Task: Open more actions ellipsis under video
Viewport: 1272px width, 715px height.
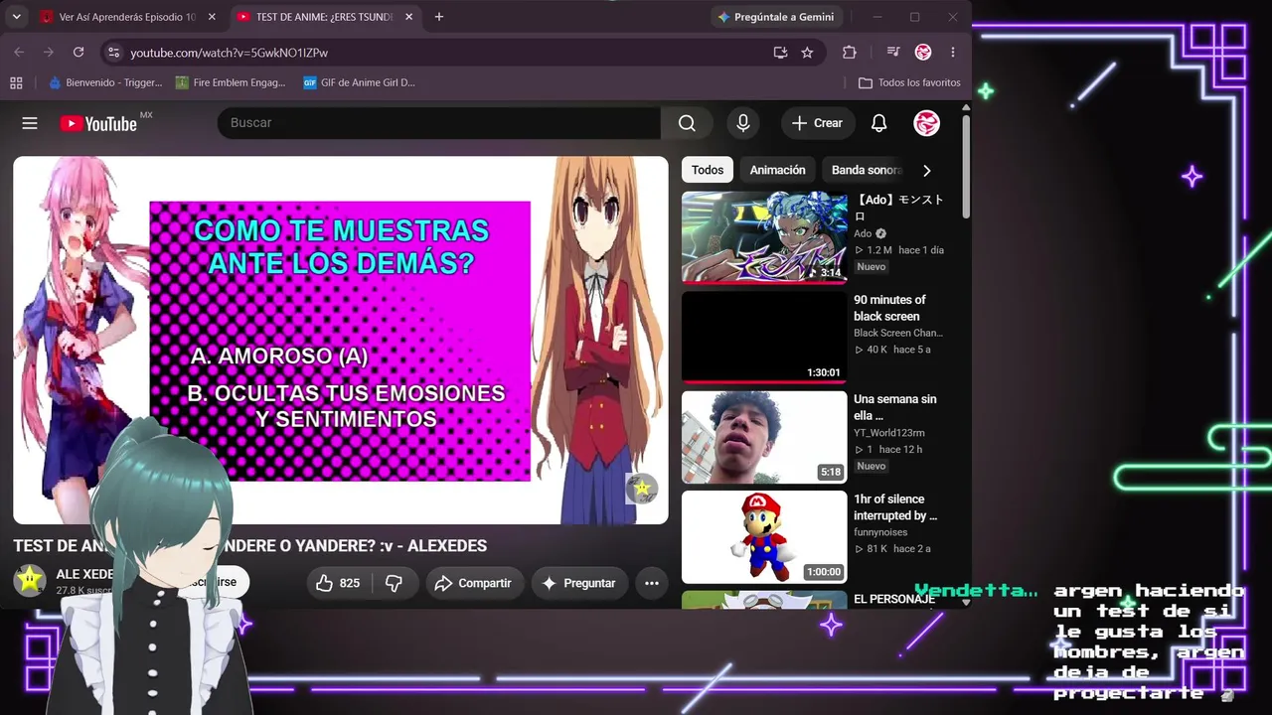Action: click(652, 583)
